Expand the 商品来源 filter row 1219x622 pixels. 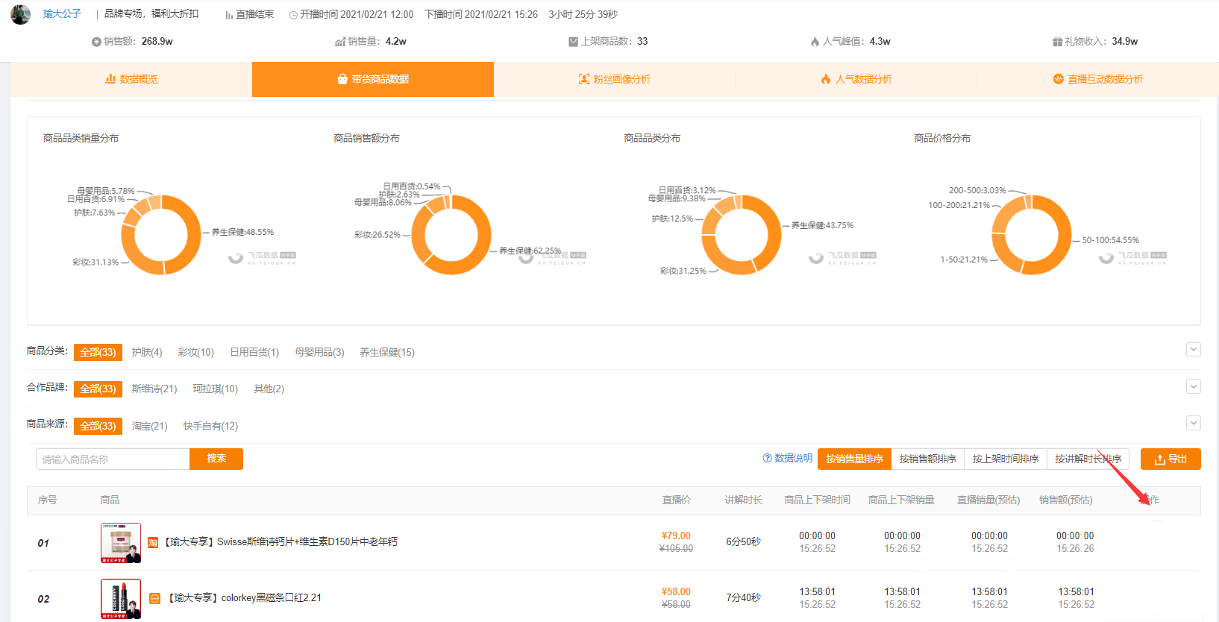pos(1194,423)
